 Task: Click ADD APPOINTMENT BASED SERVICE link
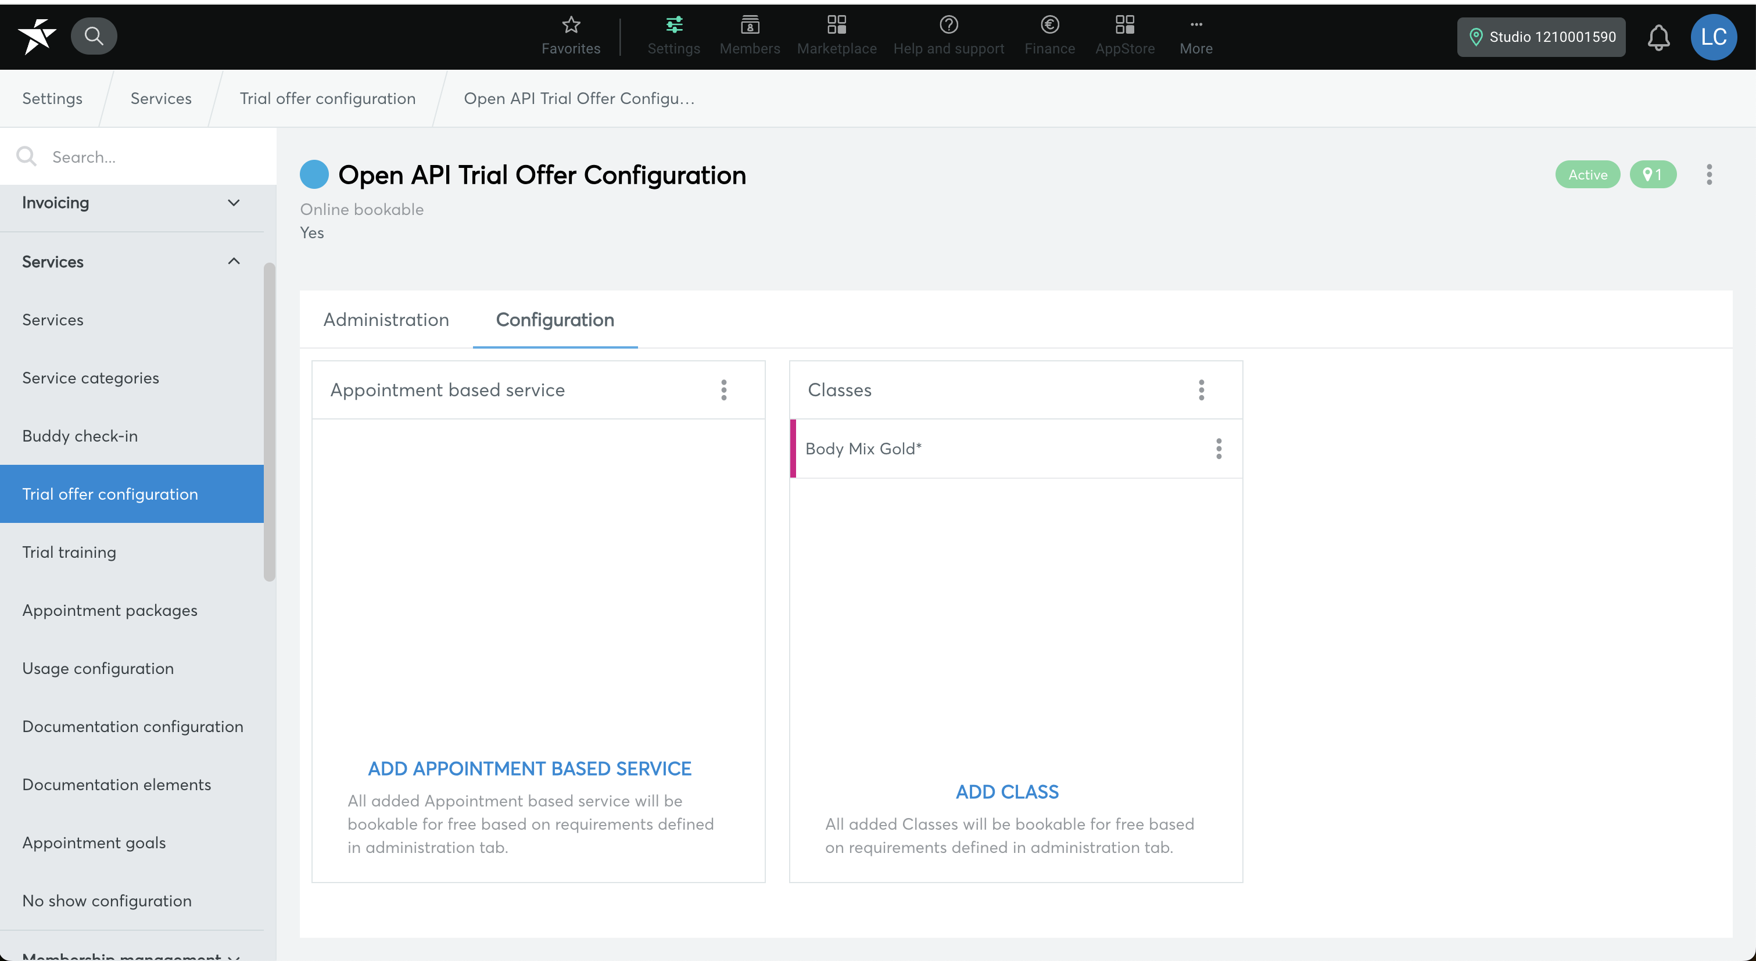529,768
